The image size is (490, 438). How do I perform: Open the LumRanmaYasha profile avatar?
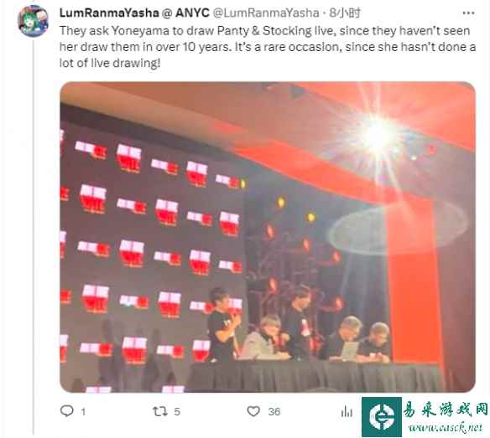coord(34,21)
